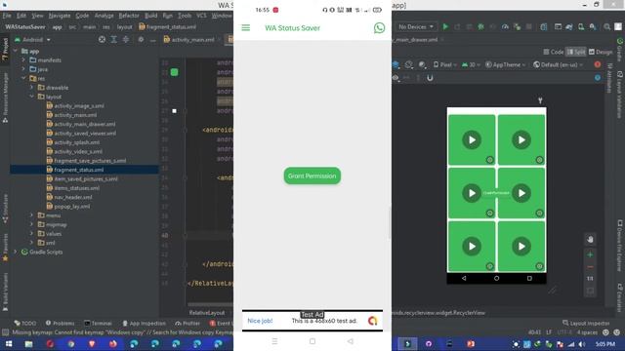This screenshot has width=625, height=351.
Task: Run the app with green play button
Action: [x=445, y=26]
